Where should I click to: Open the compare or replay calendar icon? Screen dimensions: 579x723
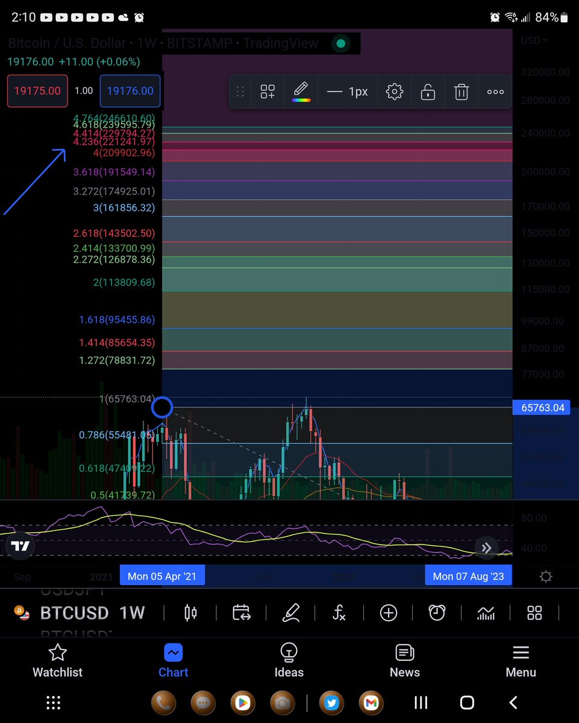tap(242, 613)
